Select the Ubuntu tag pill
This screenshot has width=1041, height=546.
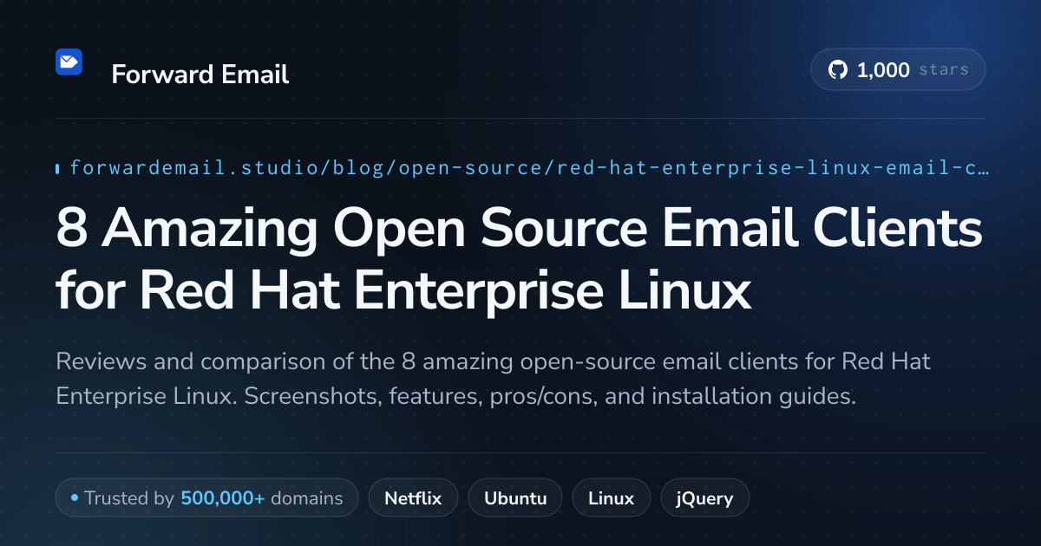pyautogui.click(x=515, y=498)
